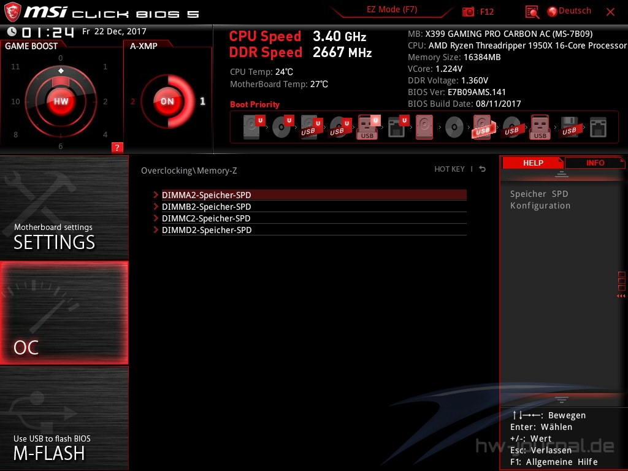Click the Memory Size 16384MB line
Screen dimensions: 628x471
pyautogui.click(x=454, y=57)
